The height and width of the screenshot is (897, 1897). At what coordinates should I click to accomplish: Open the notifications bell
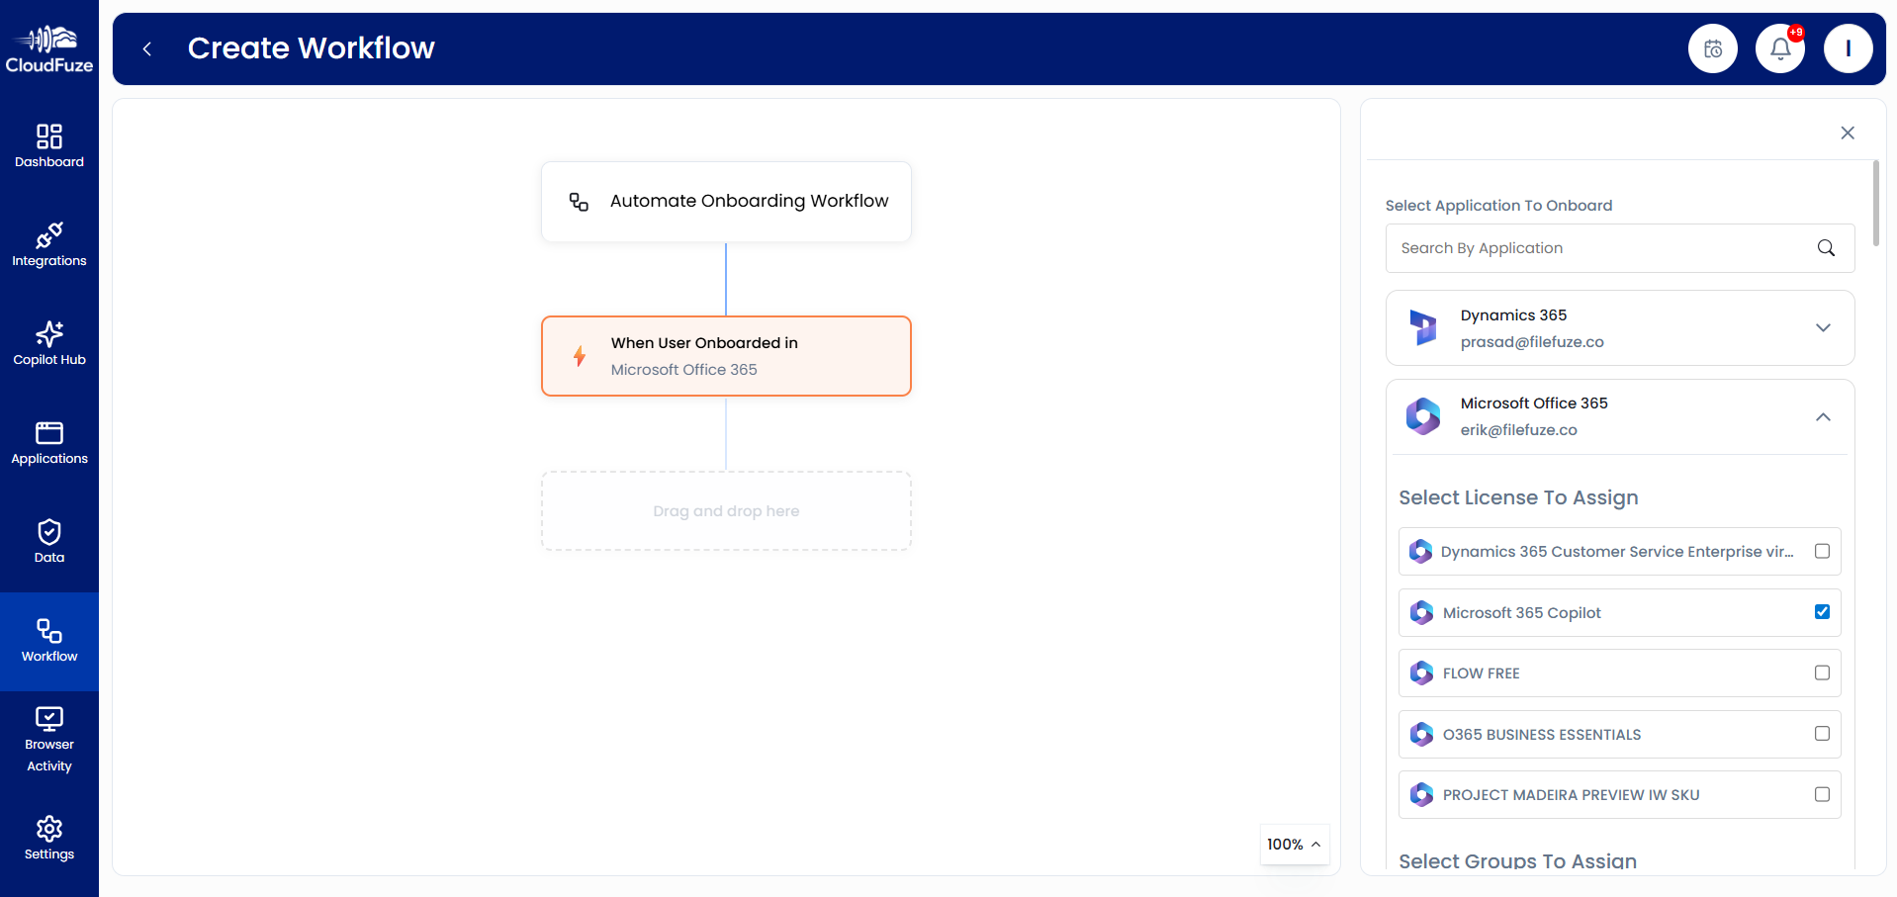[1779, 47]
